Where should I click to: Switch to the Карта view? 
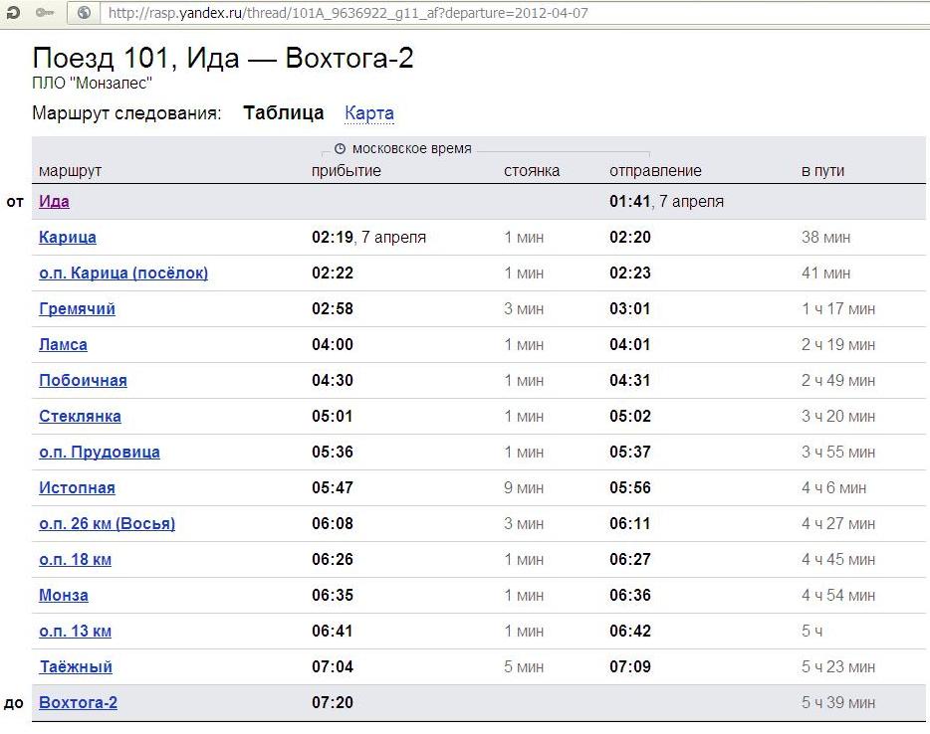(369, 113)
